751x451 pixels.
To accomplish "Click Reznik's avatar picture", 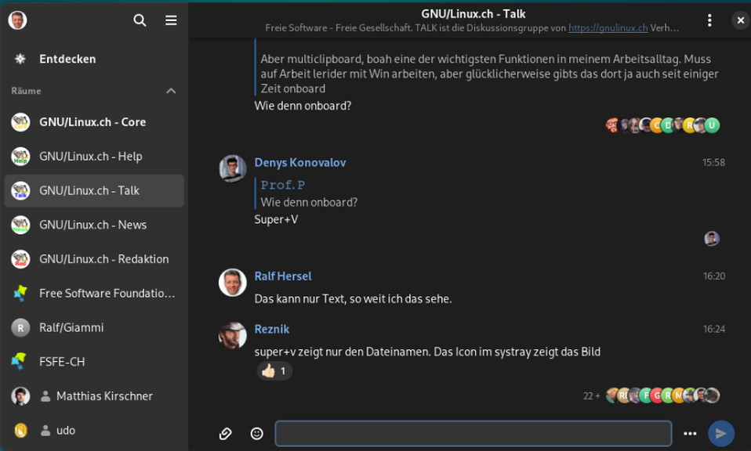I will tap(233, 335).
